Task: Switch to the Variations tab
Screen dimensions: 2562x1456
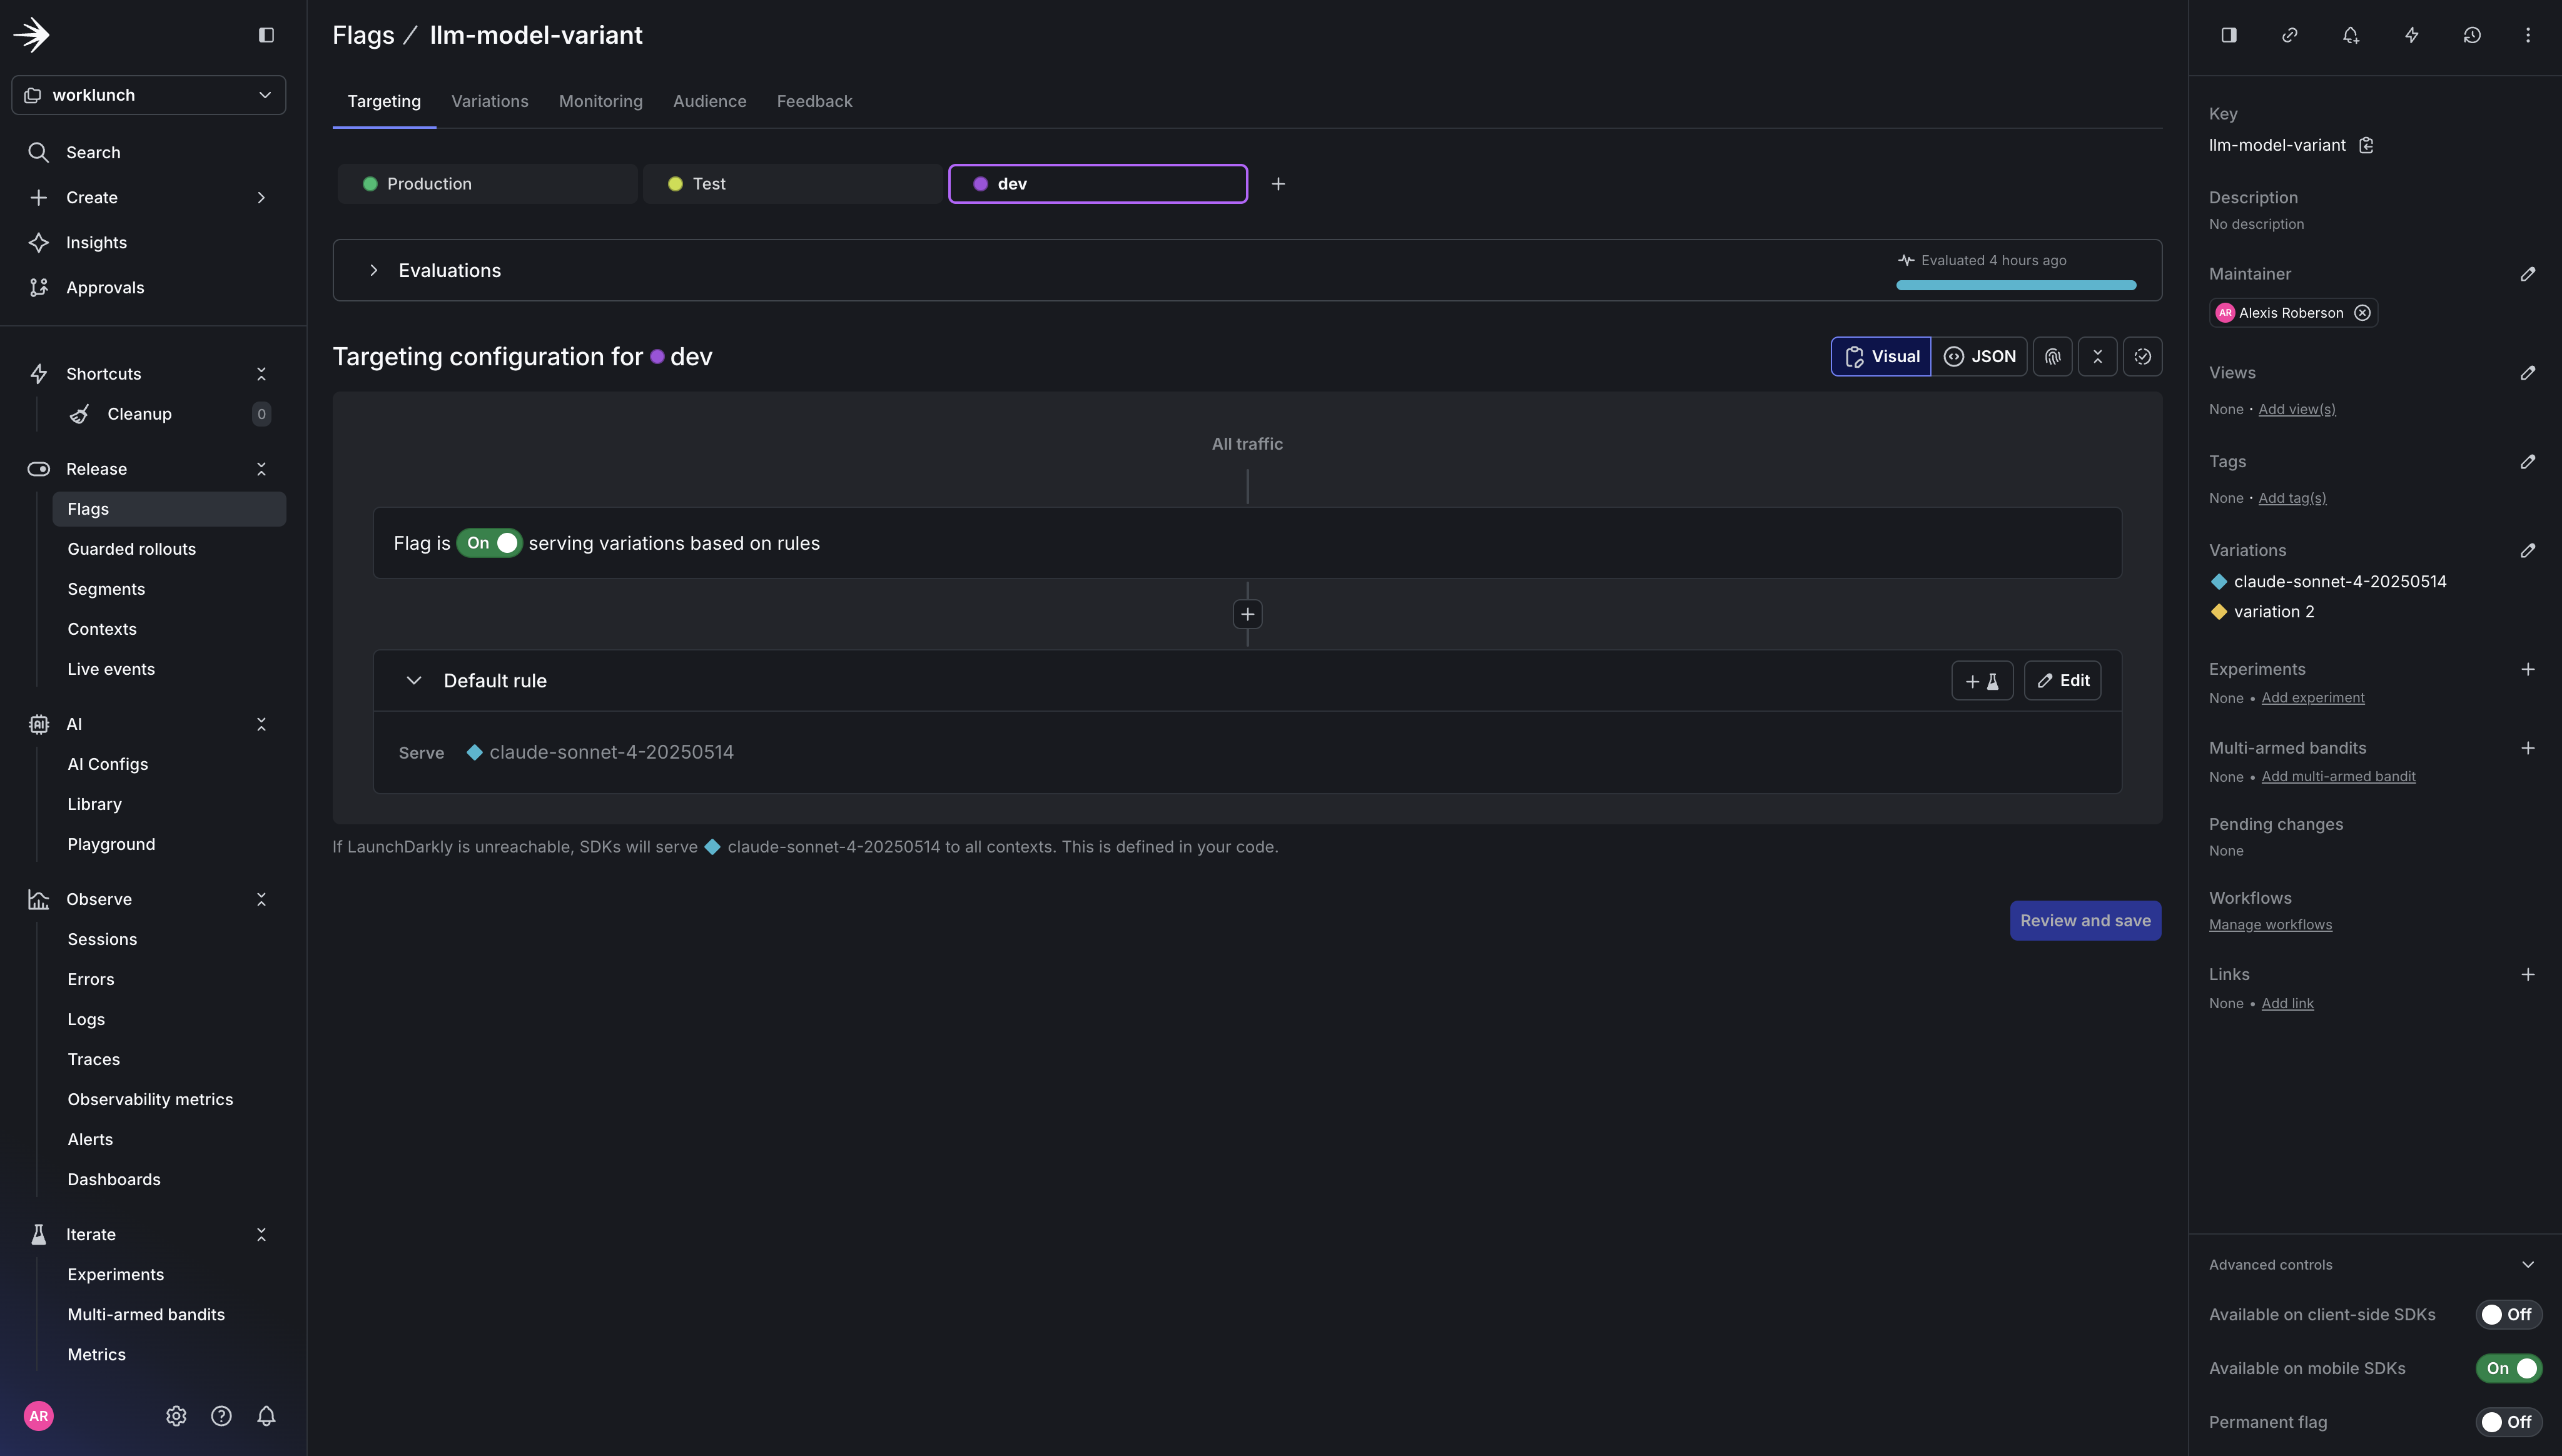Action: coord(489,101)
